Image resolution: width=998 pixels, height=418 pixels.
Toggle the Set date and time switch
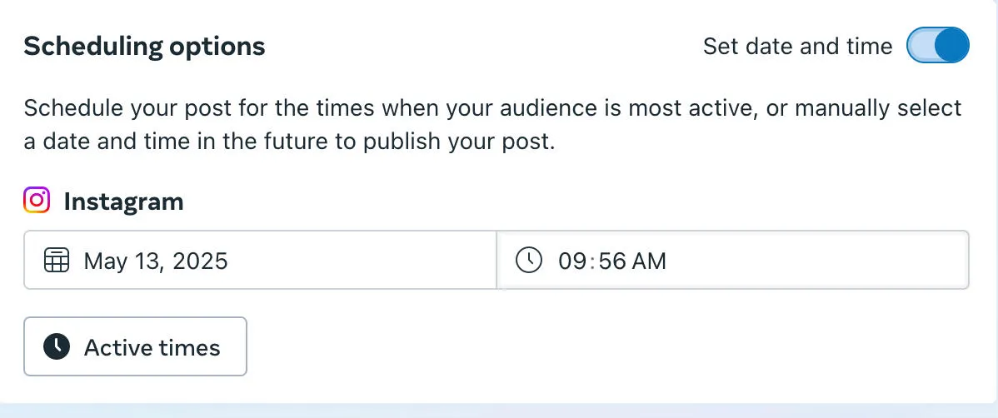click(x=937, y=45)
